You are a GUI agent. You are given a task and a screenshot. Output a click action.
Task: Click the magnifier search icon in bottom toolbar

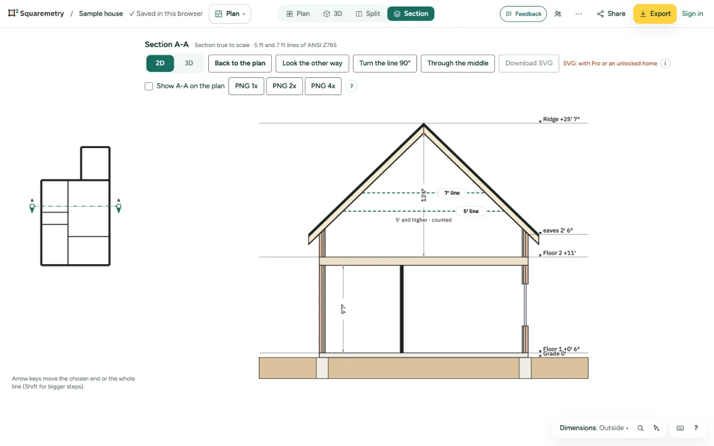[x=641, y=428]
